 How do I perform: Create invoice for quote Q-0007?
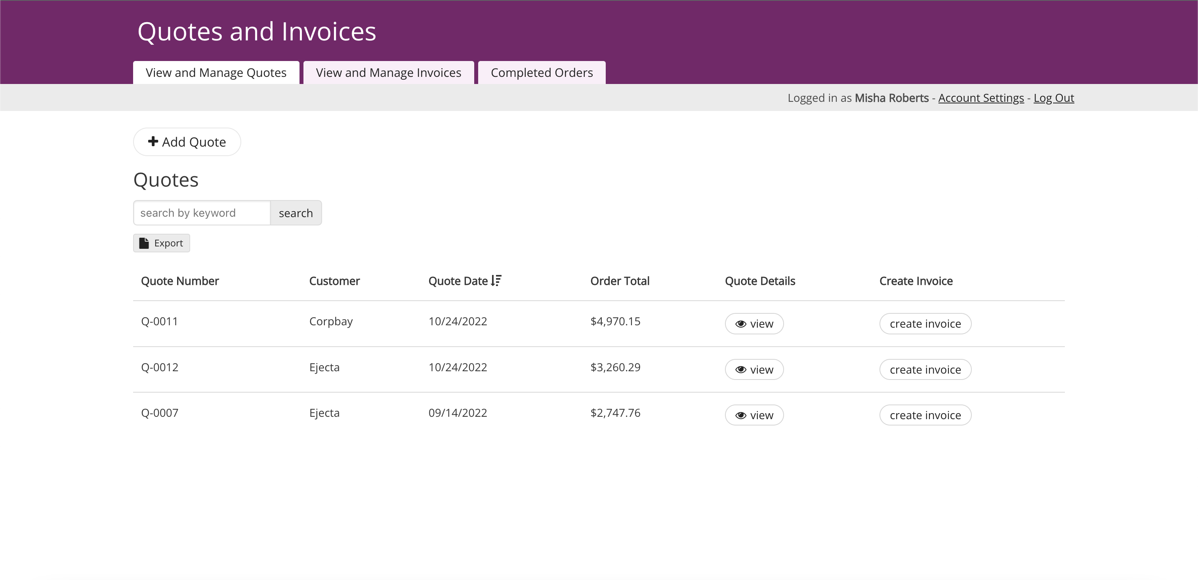[x=925, y=415]
